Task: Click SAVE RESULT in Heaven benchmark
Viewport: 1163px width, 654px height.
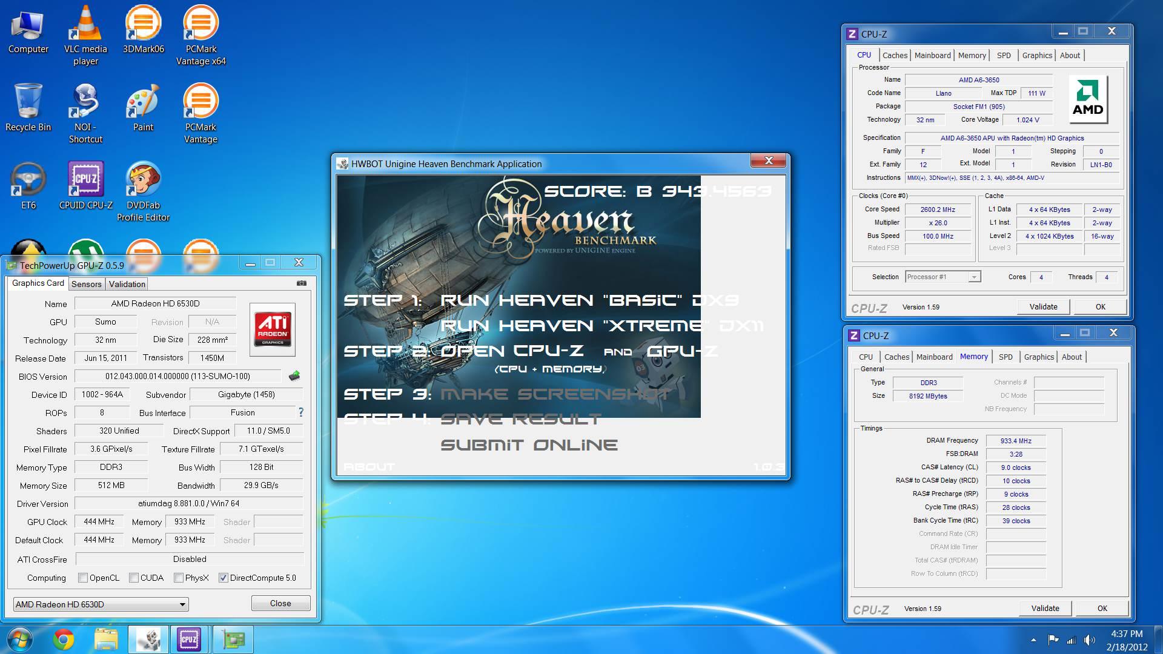Action: (520, 419)
